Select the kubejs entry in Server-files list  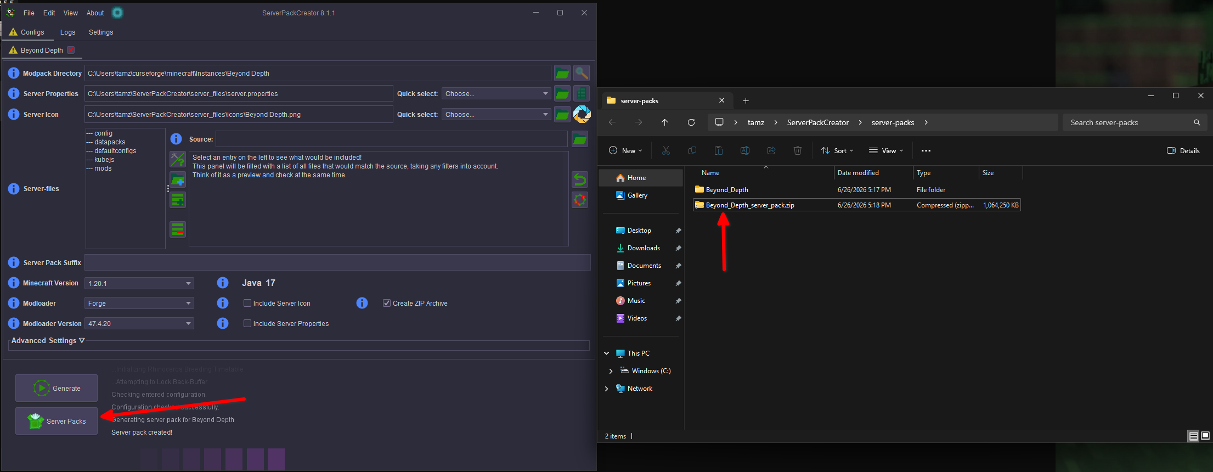click(x=104, y=160)
